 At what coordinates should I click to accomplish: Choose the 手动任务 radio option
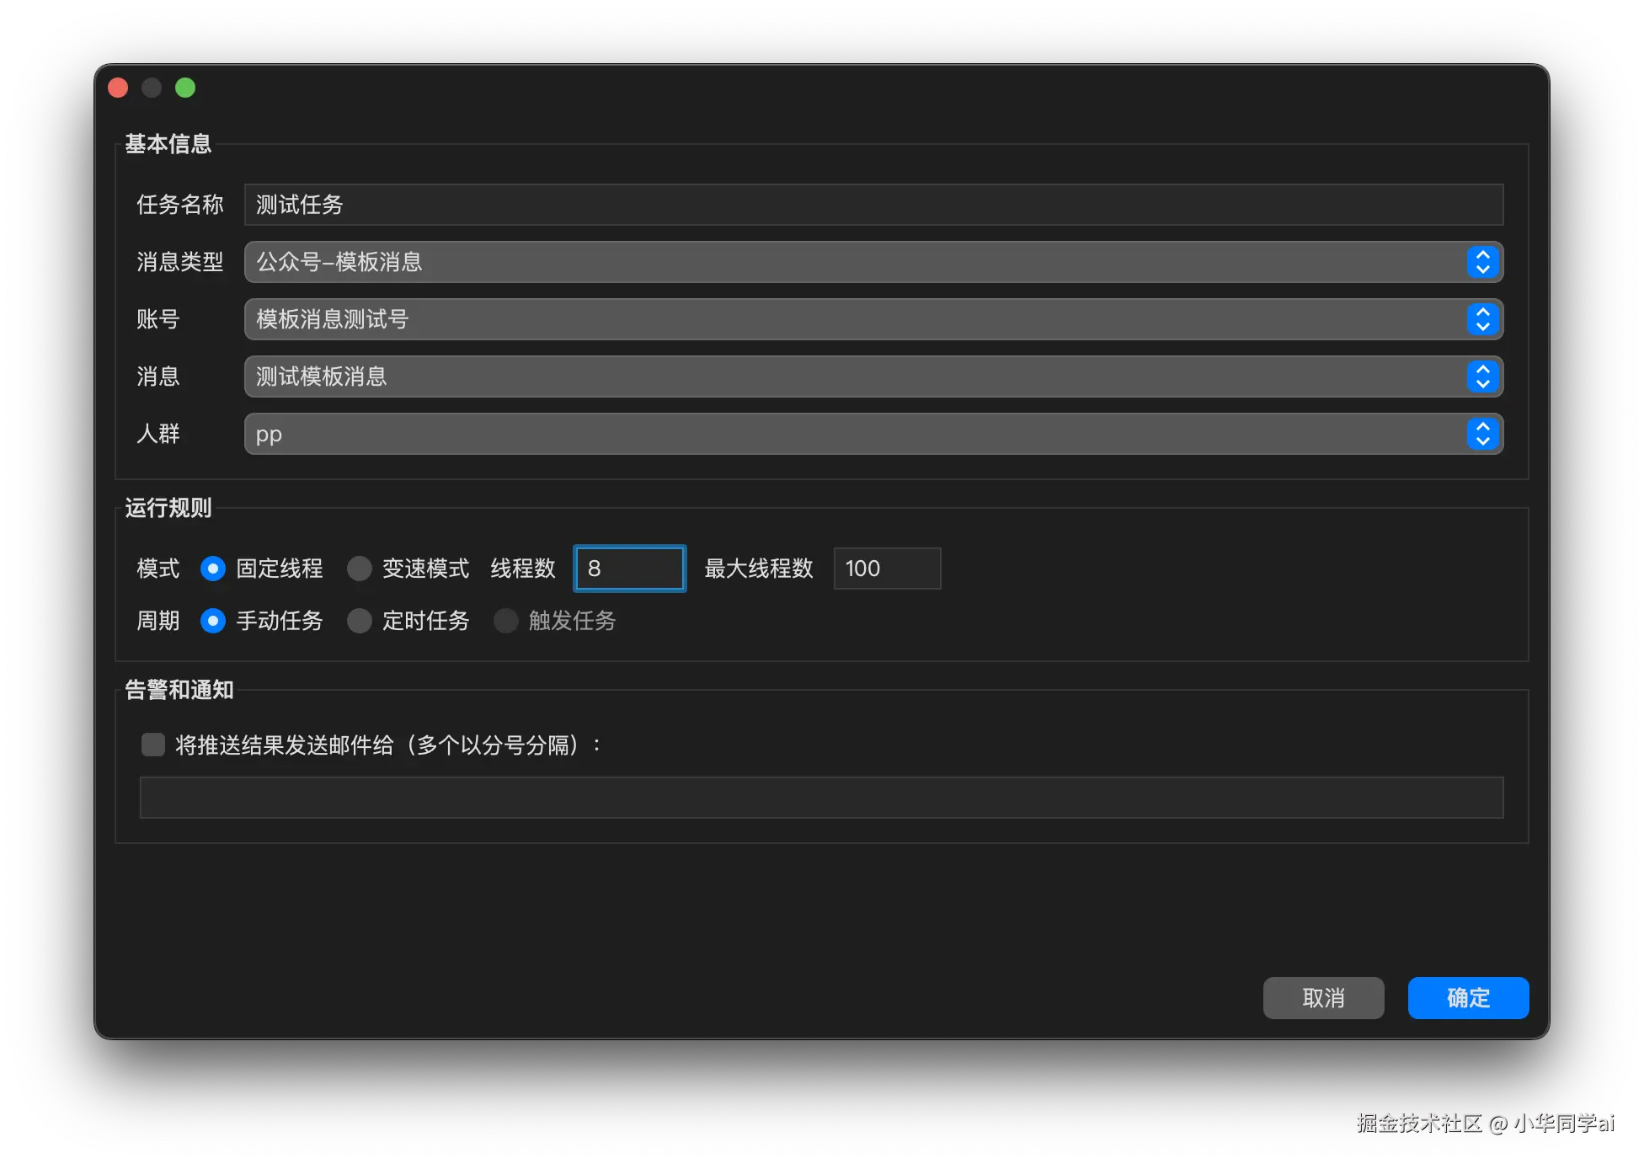213,621
